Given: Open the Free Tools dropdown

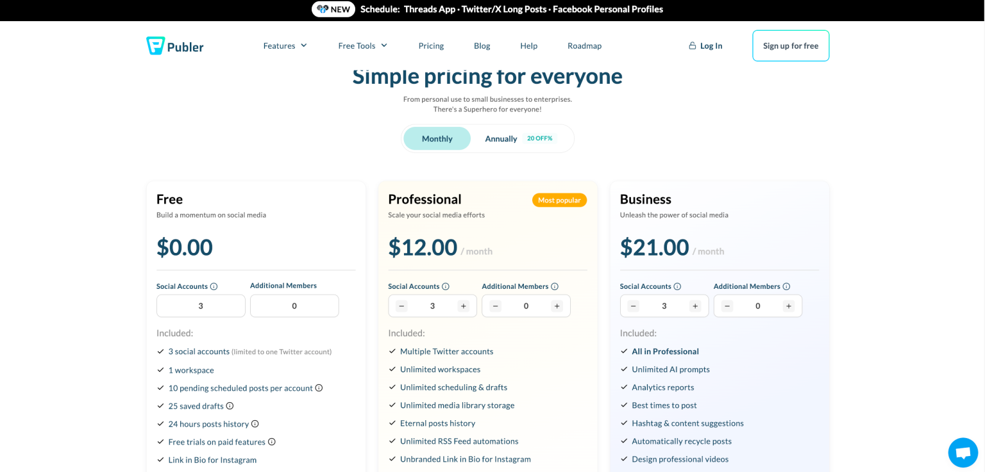Looking at the screenshot, I should point(362,45).
